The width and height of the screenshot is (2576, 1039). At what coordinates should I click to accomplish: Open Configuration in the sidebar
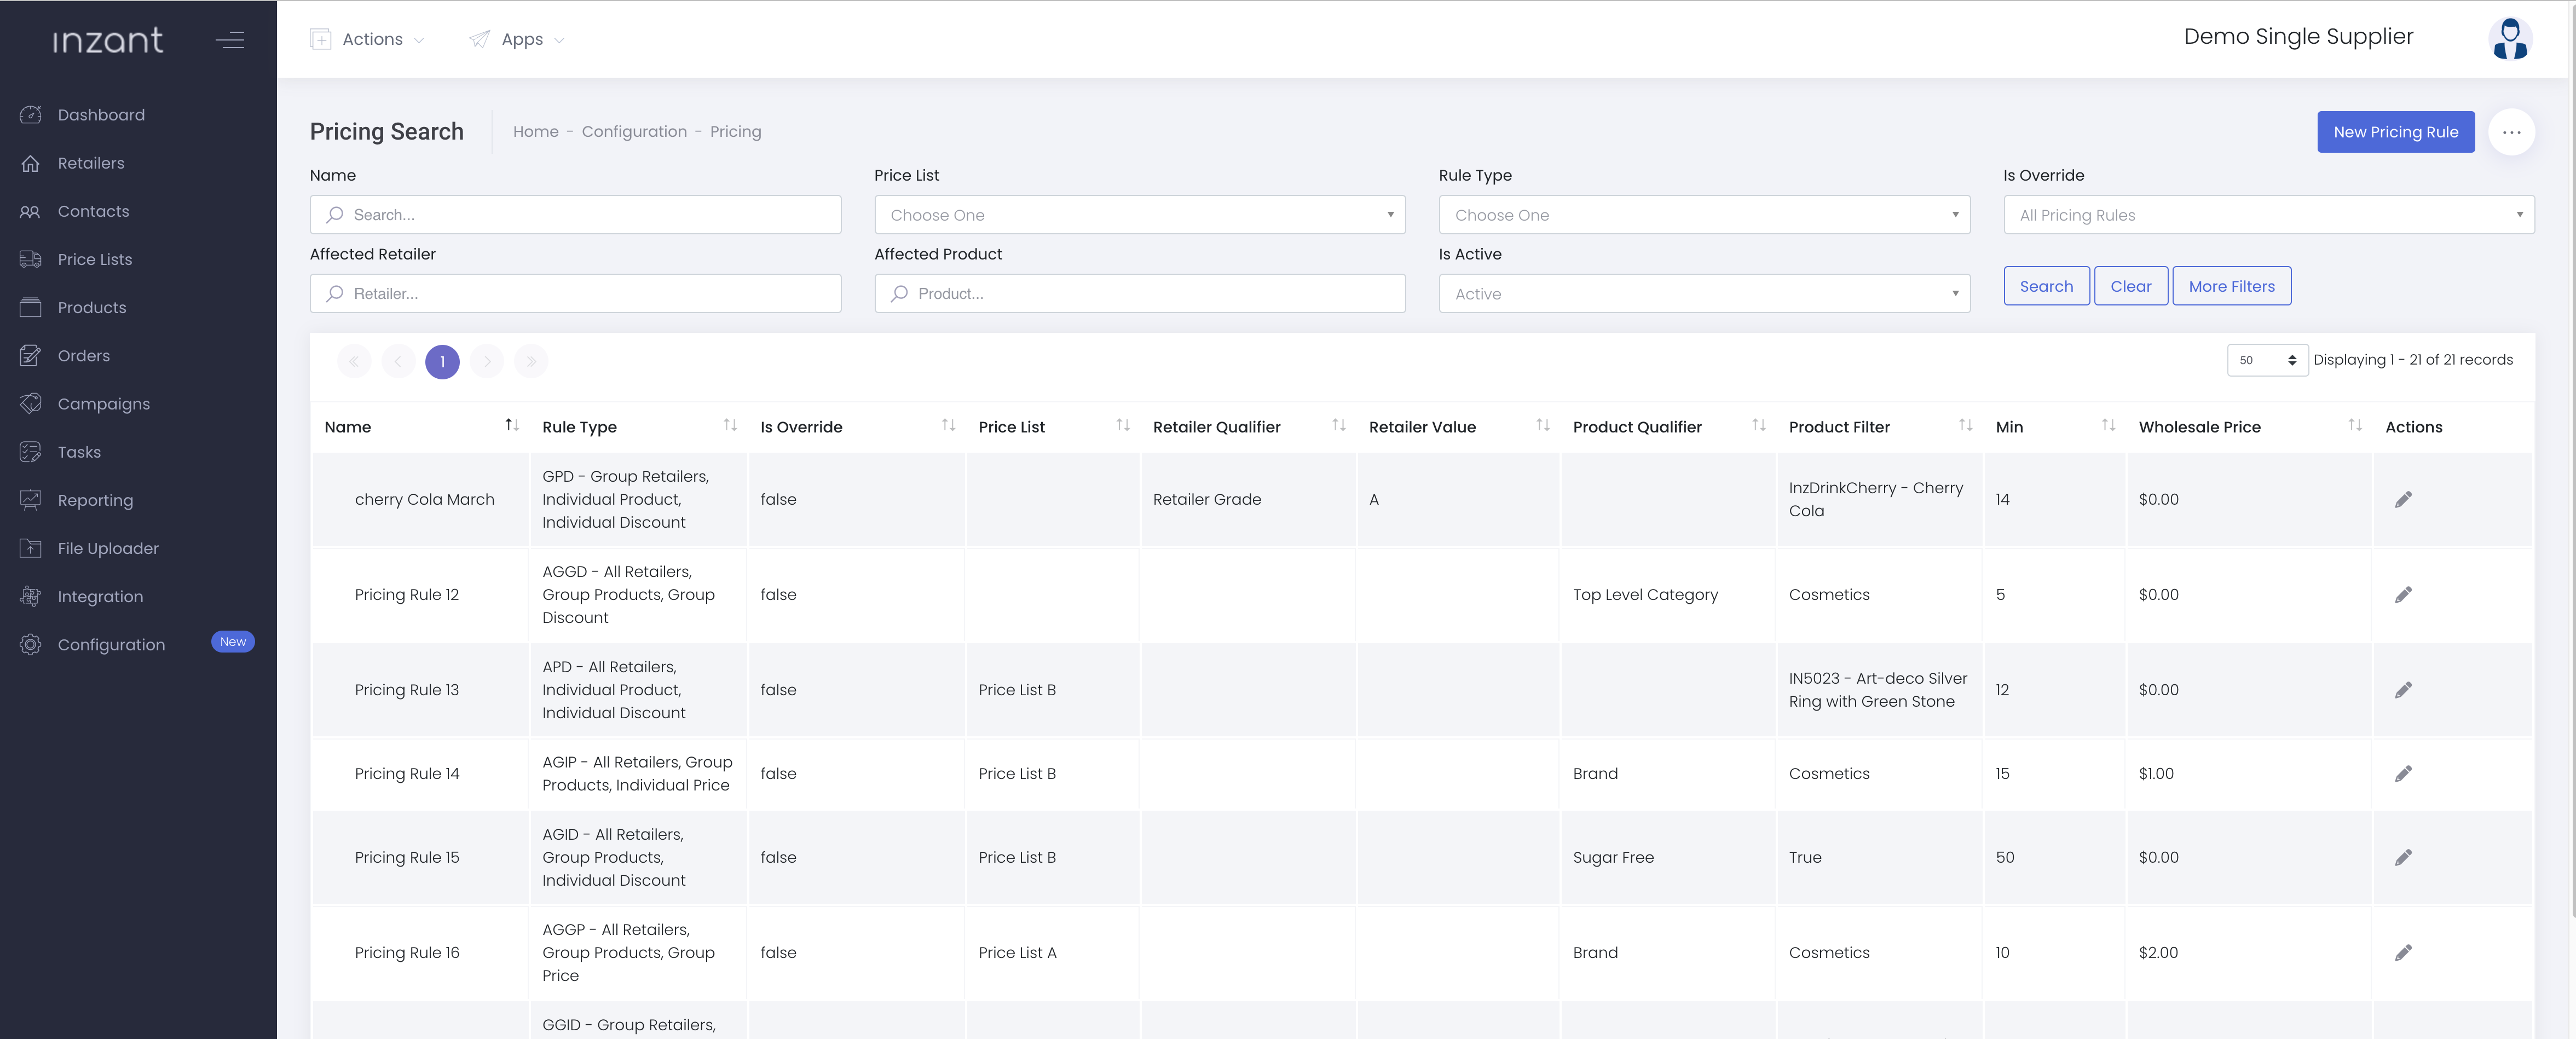[111, 645]
